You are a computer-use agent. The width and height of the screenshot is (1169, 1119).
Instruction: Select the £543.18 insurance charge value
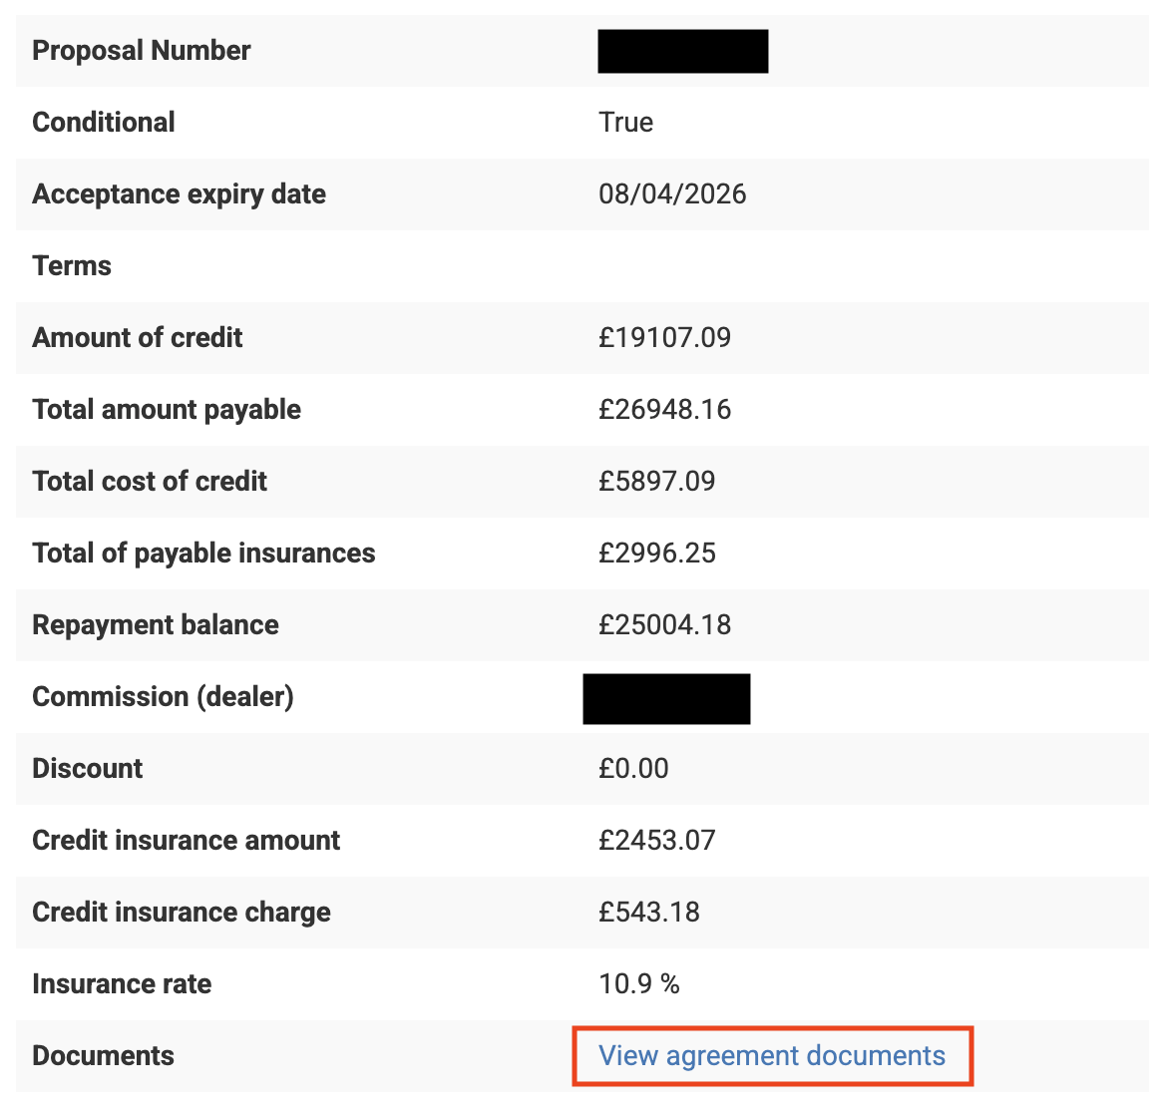[x=649, y=912]
